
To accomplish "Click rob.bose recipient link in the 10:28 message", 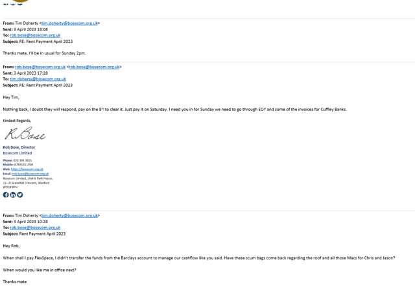I will pyautogui.click(x=35, y=228).
